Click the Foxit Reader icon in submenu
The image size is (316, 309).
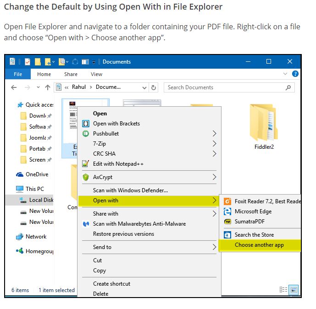(227, 201)
